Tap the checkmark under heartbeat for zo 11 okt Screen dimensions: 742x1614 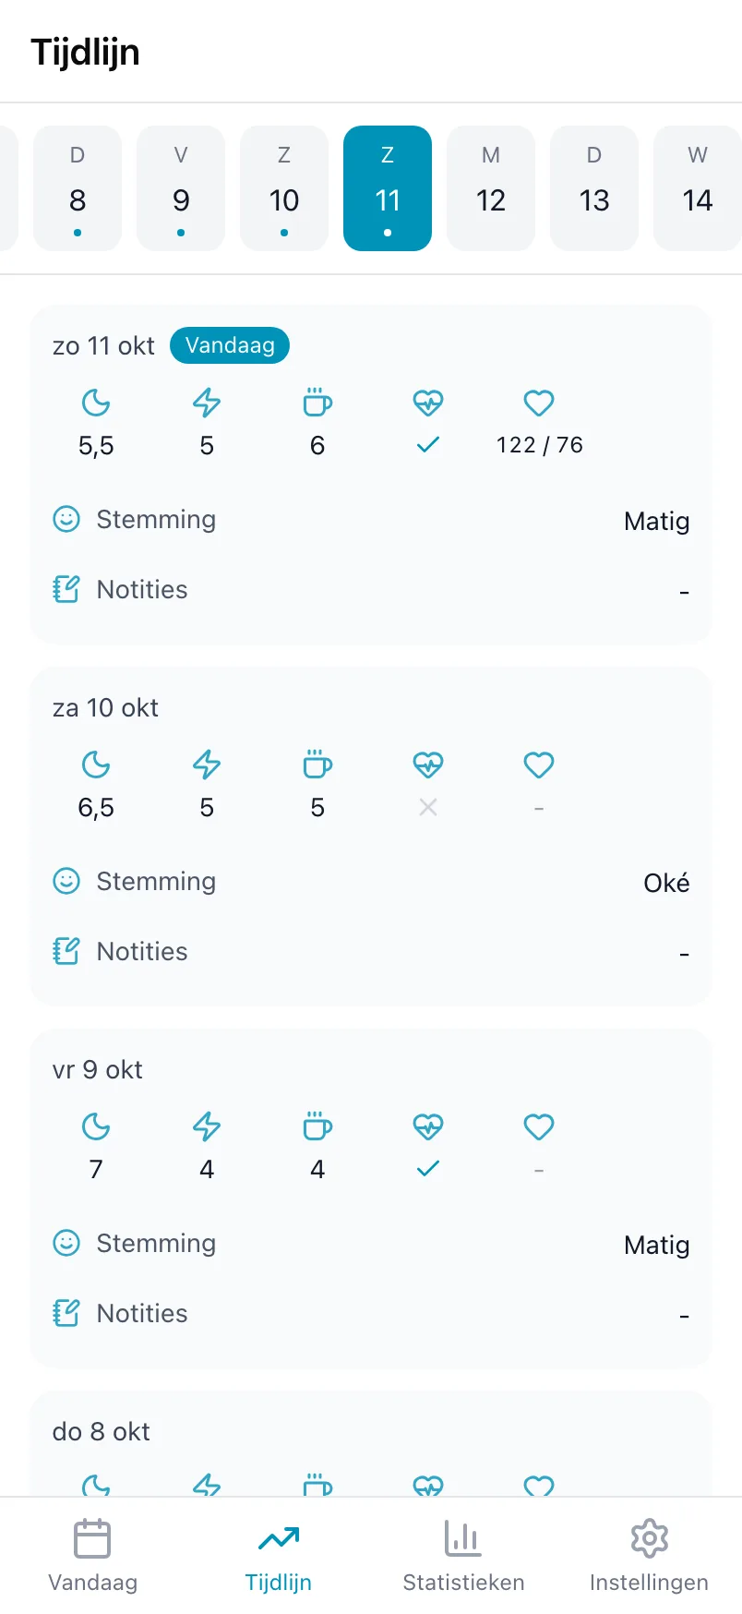click(x=428, y=445)
